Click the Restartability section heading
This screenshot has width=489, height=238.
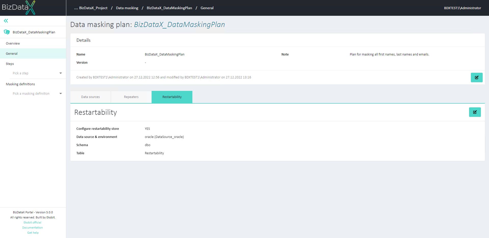point(96,112)
